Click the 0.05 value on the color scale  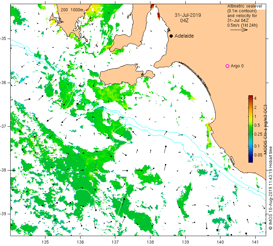coord(258,155)
